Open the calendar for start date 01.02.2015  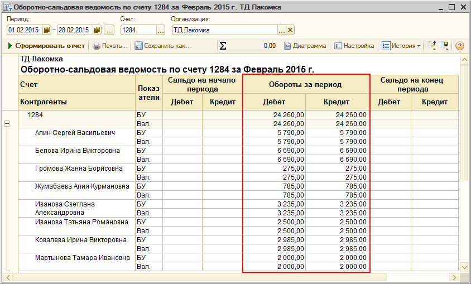[47, 30]
